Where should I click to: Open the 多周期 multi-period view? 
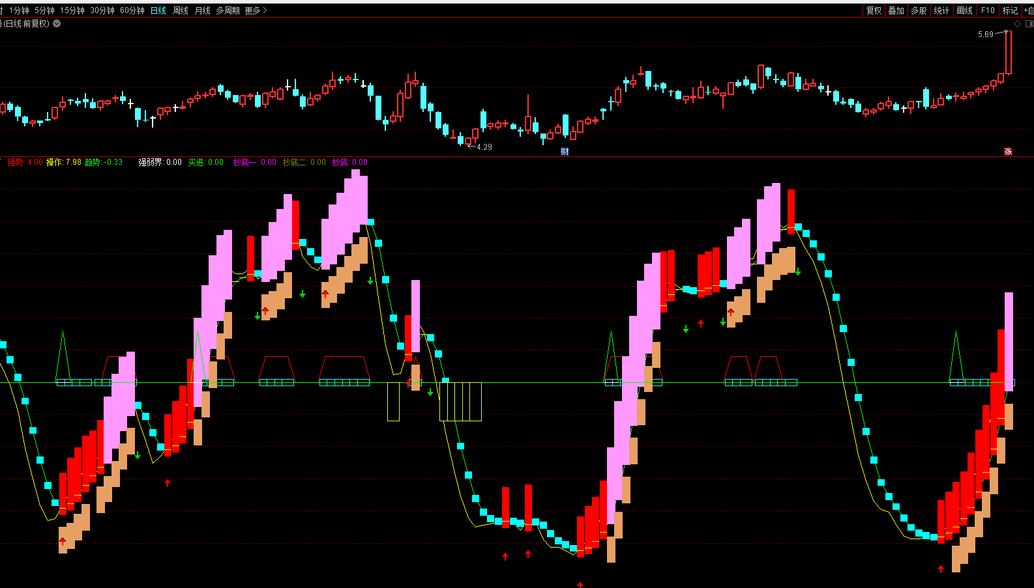tap(228, 10)
